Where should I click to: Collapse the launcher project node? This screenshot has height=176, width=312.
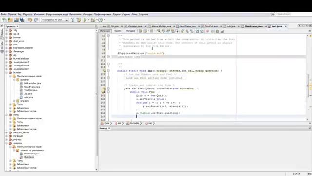click(x=7, y=73)
